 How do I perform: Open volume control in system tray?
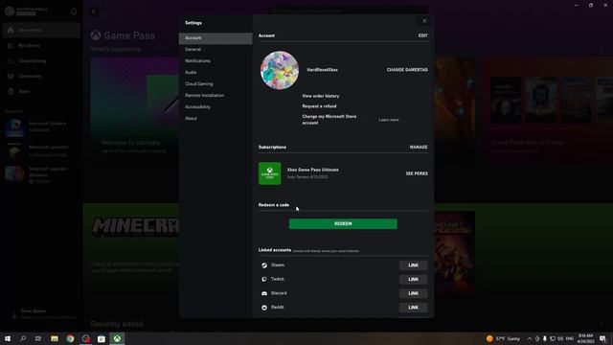point(560,338)
